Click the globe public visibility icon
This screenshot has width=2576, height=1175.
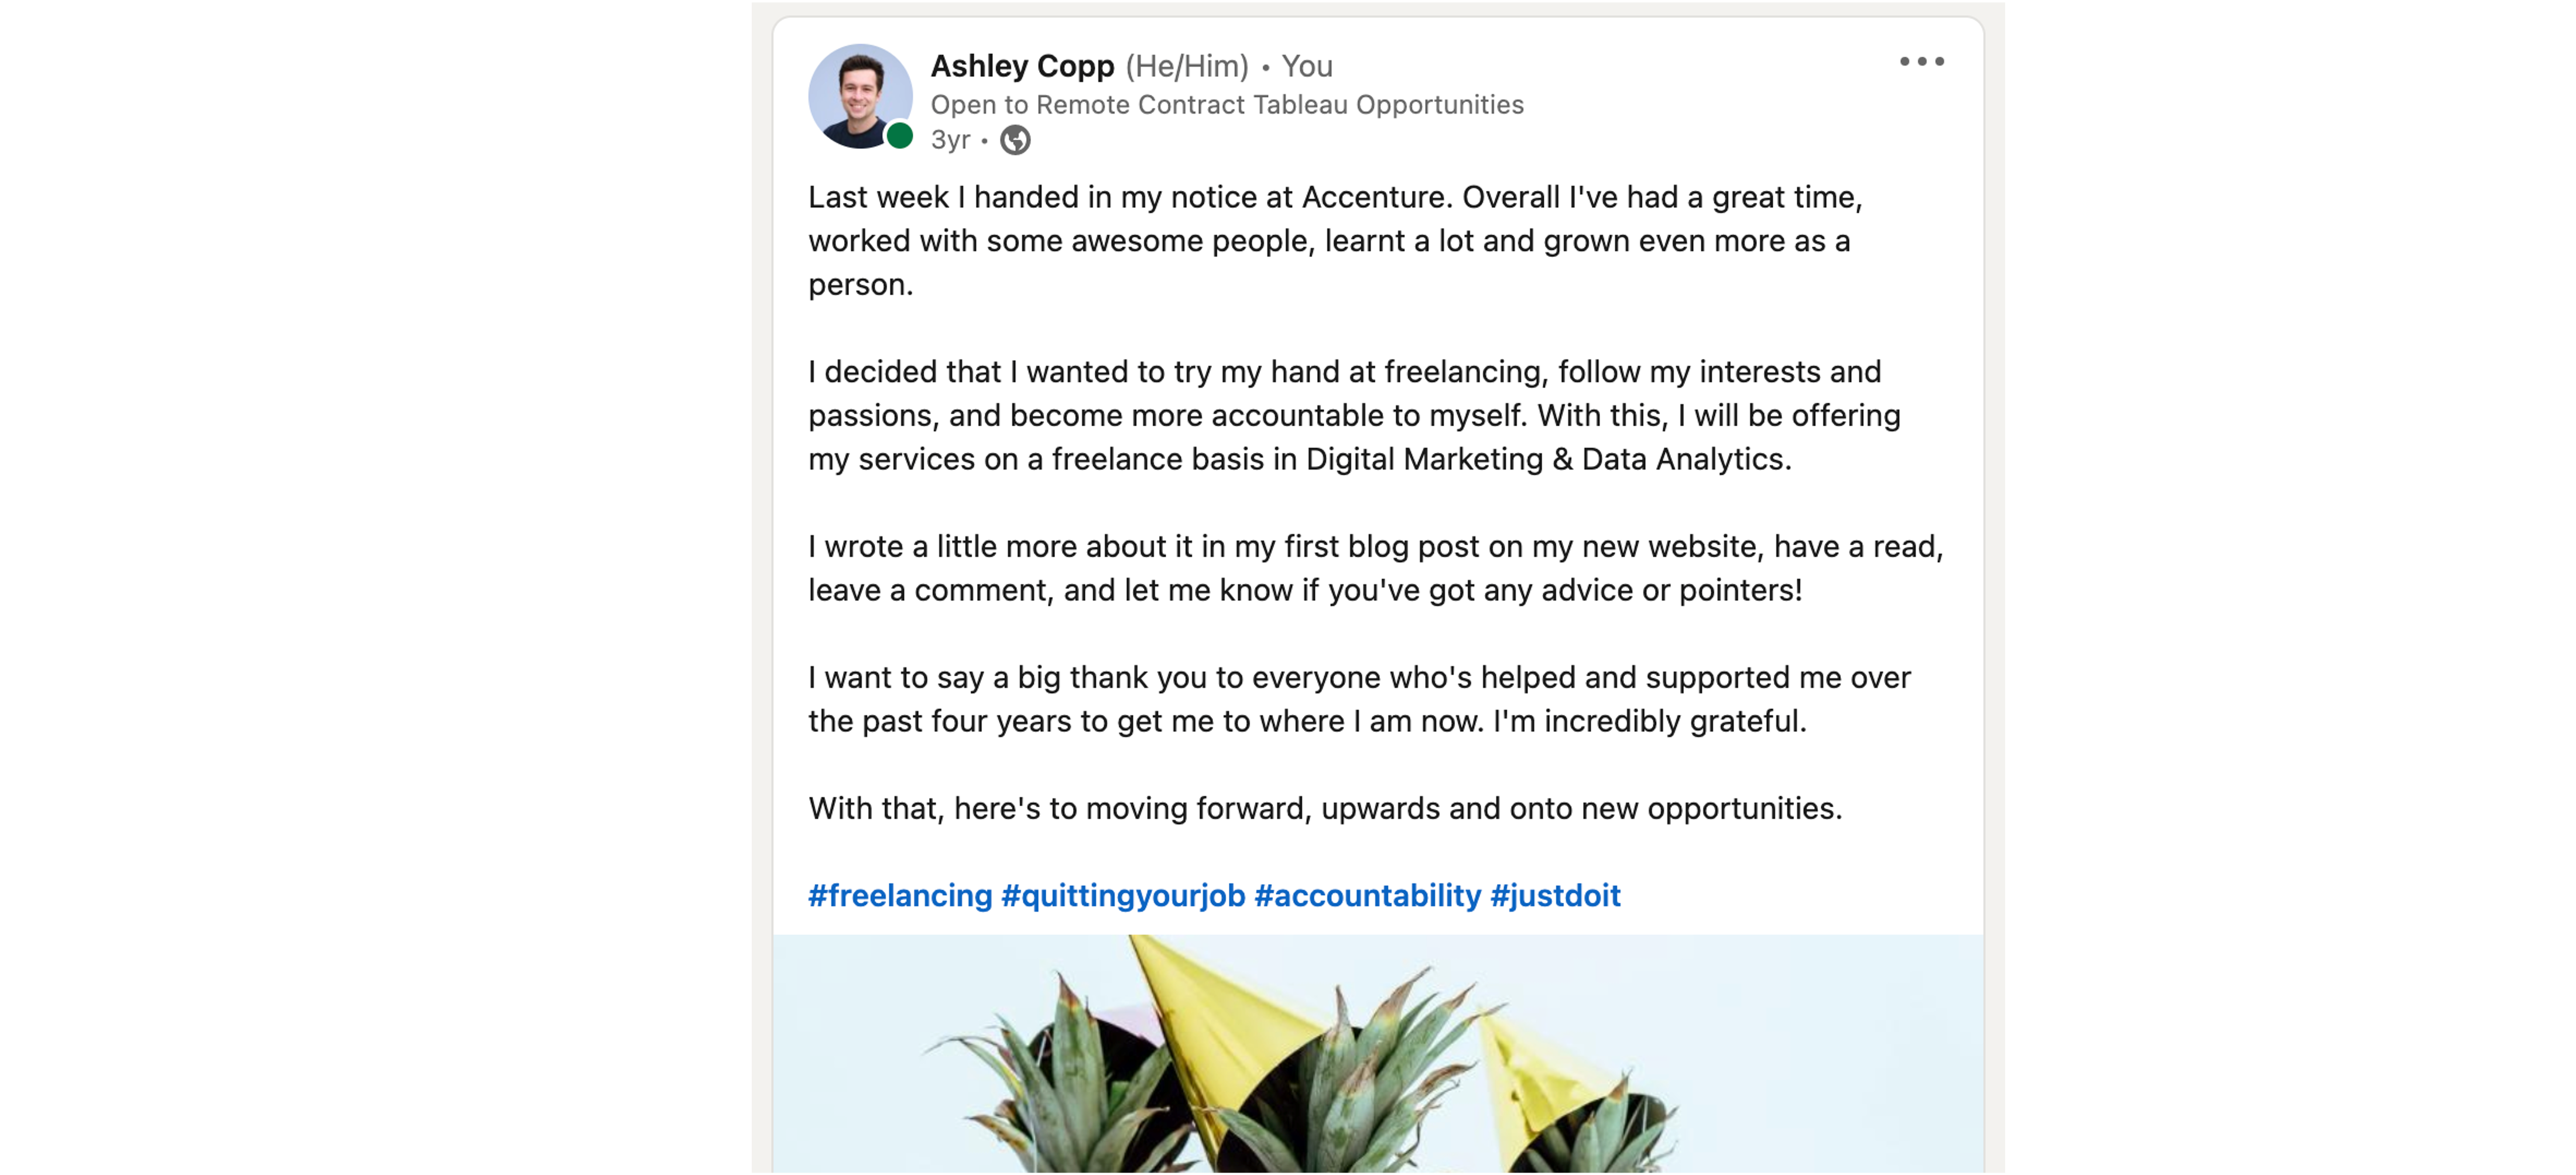(1015, 140)
